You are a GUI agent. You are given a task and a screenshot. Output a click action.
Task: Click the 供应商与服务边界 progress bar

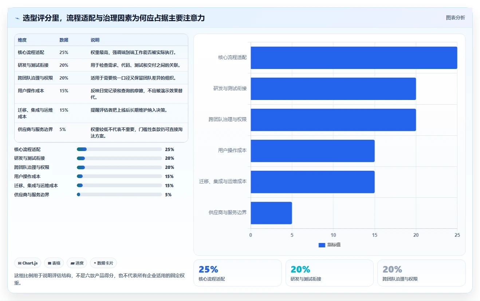click(119, 194)
